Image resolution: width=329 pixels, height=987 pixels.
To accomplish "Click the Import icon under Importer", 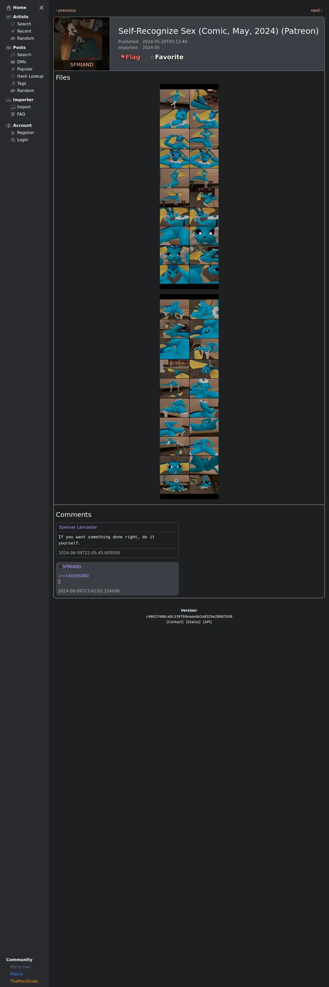I will click(x=13, y=107).
